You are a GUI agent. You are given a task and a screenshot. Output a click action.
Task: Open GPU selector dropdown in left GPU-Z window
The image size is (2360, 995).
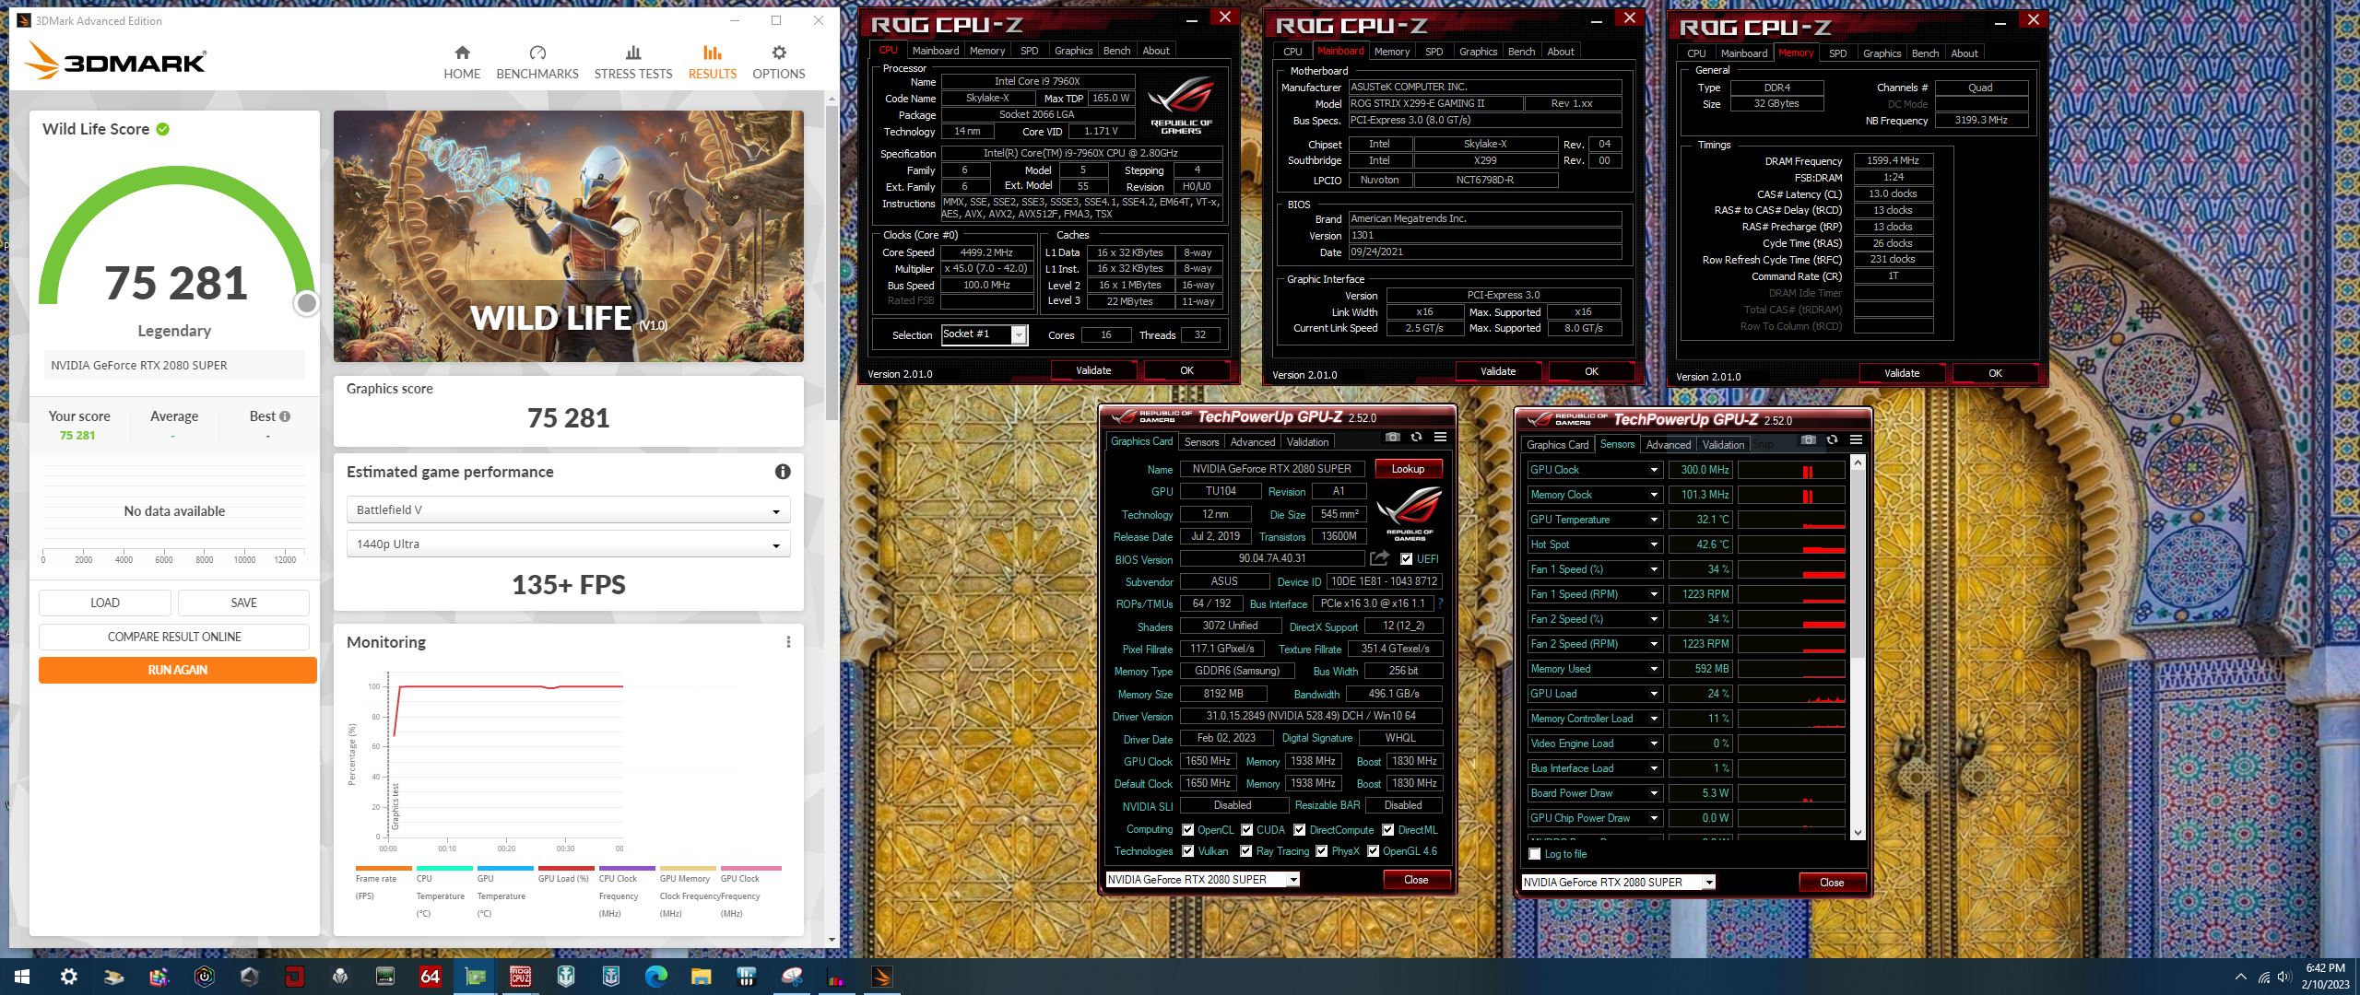[1202, 880]
